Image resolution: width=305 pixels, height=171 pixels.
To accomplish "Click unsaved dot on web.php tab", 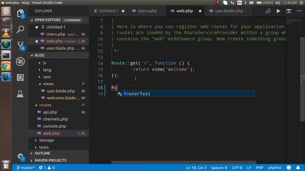I will pos(200,11).
